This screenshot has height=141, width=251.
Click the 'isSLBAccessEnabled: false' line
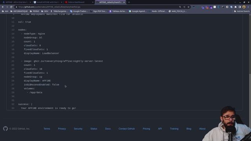[x=42, y=85]
